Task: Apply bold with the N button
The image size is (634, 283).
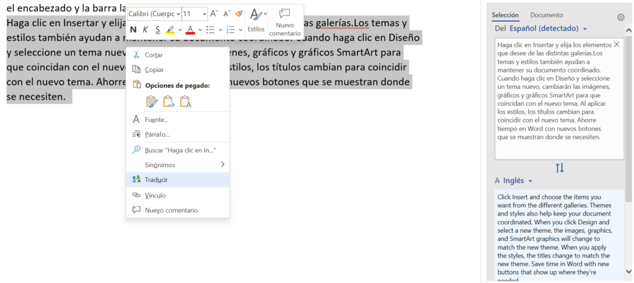Action: [134, 29]
